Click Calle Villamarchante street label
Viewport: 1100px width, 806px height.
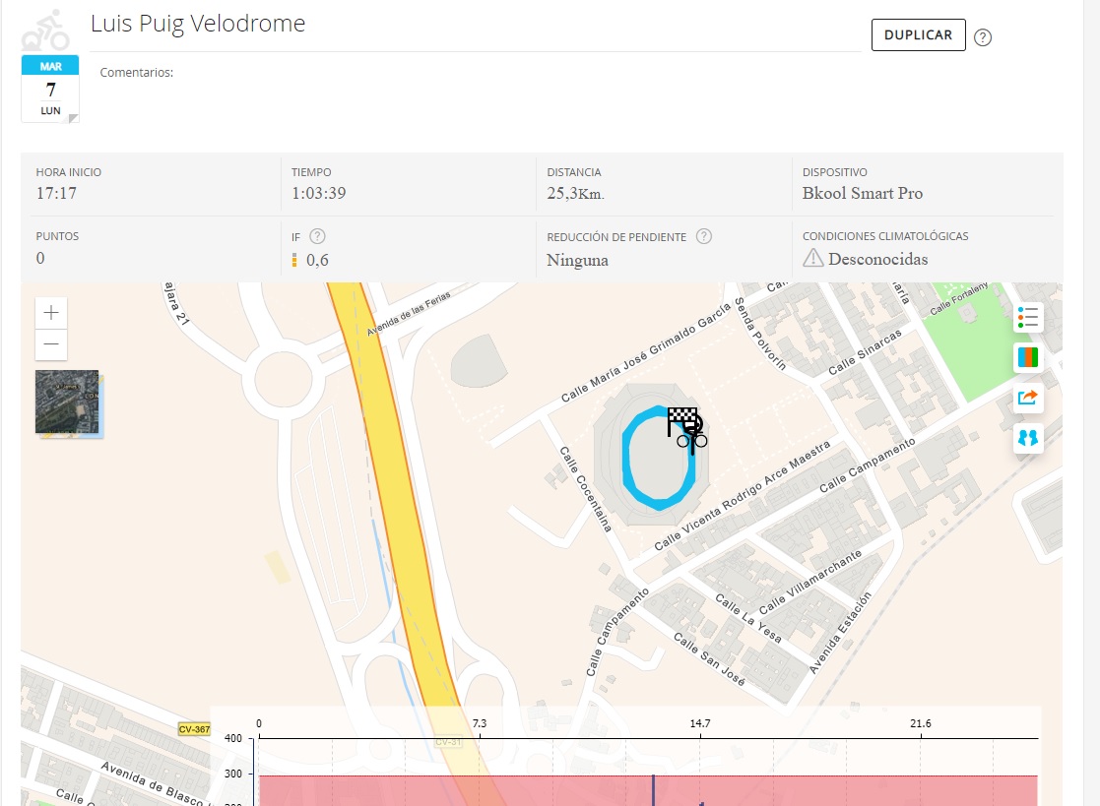pyautogui.click(x=809, y=582)
